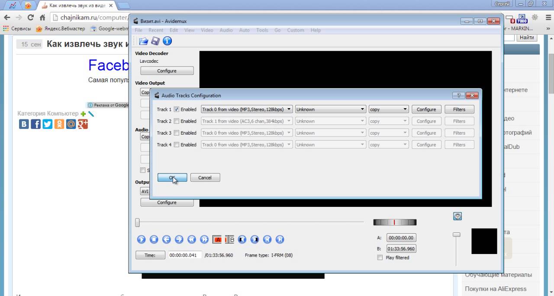The image size is (554, 296).
Task: Click Filters button for Track 1
Action: tap(459, 109)
